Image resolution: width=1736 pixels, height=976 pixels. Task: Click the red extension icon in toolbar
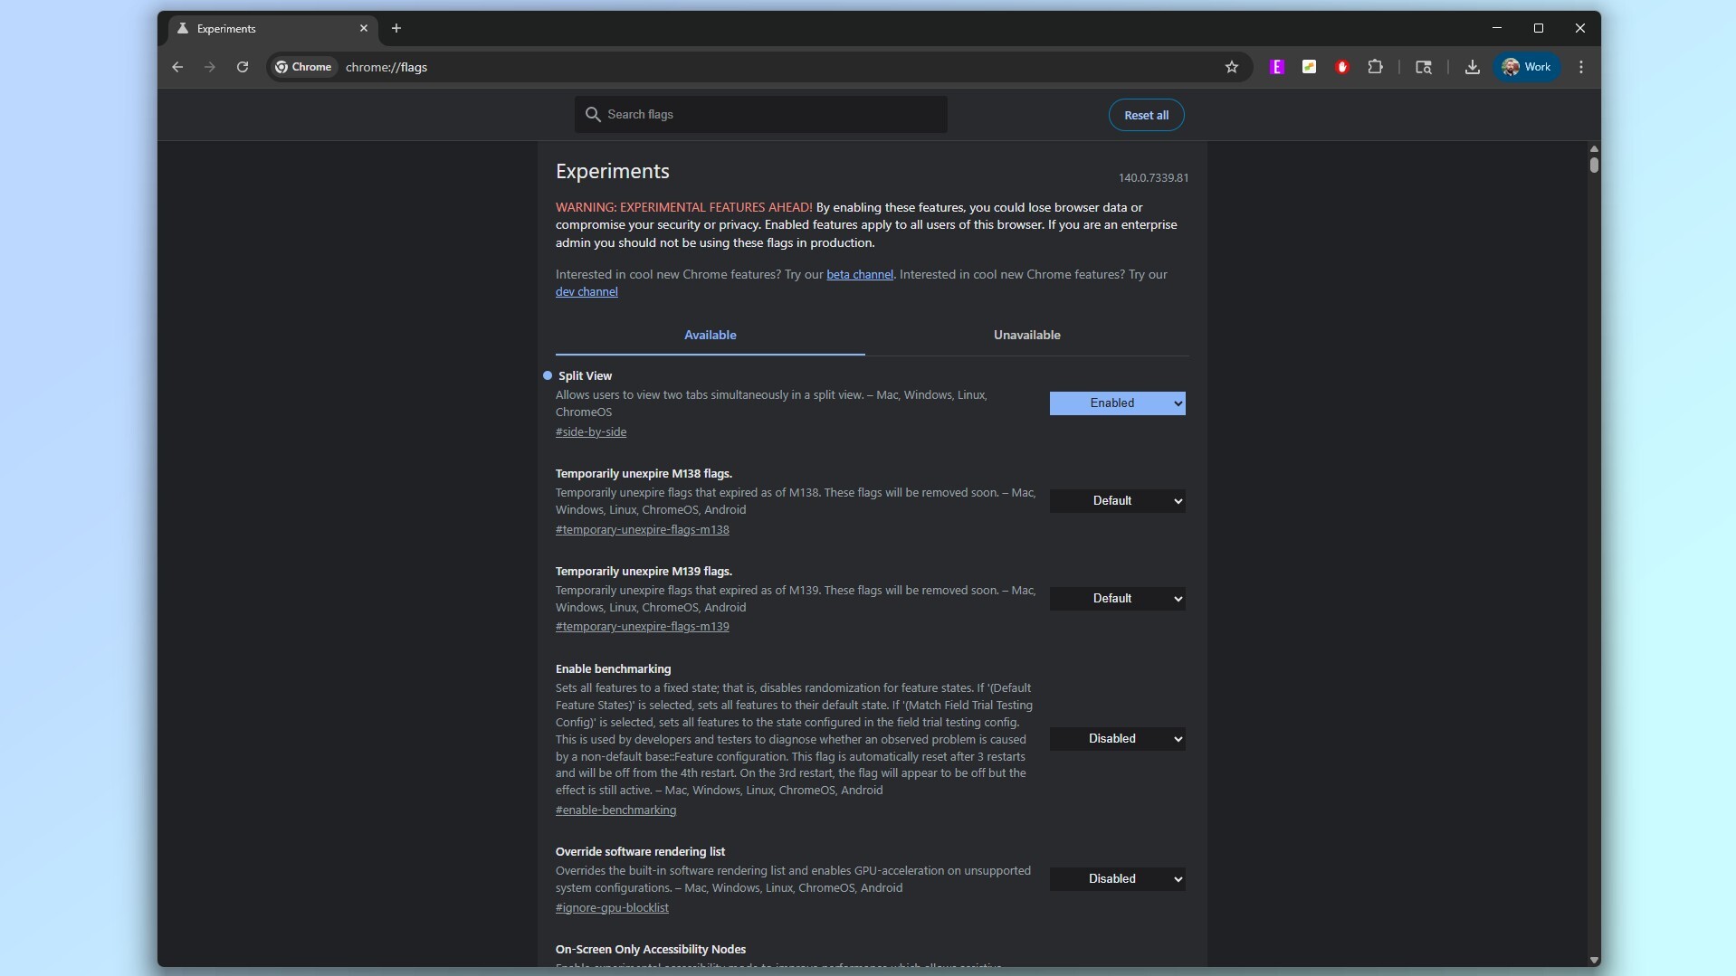tap(1342, 67)
